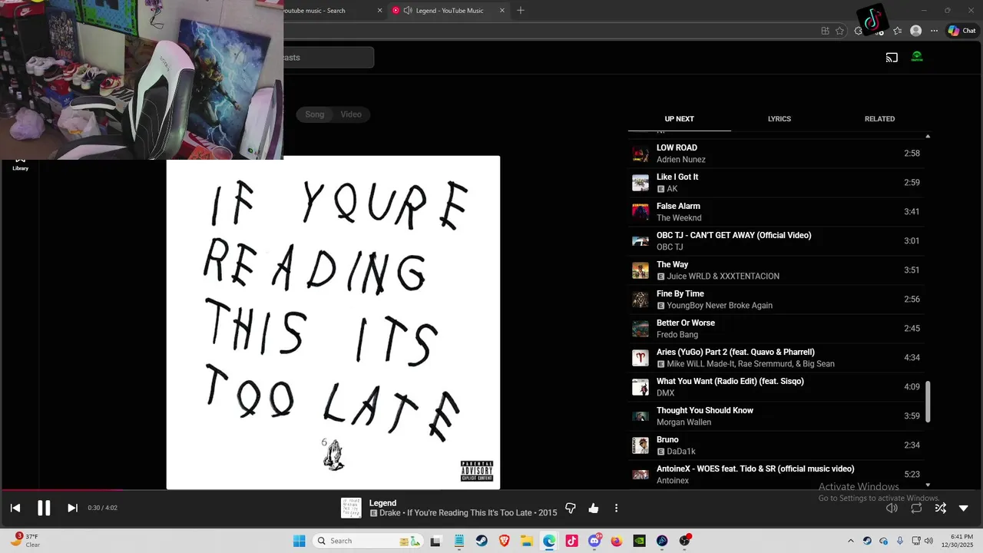
Task: Play The Way by Juice WRLD in the queue
Action: pos(776,270)
